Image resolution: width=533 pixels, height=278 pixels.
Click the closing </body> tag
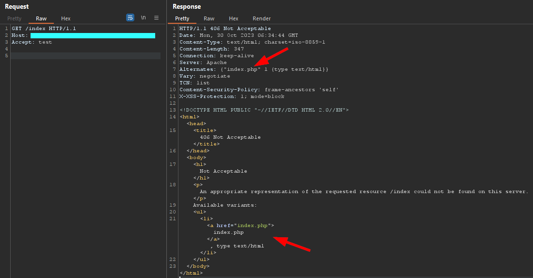click(198, 266)
